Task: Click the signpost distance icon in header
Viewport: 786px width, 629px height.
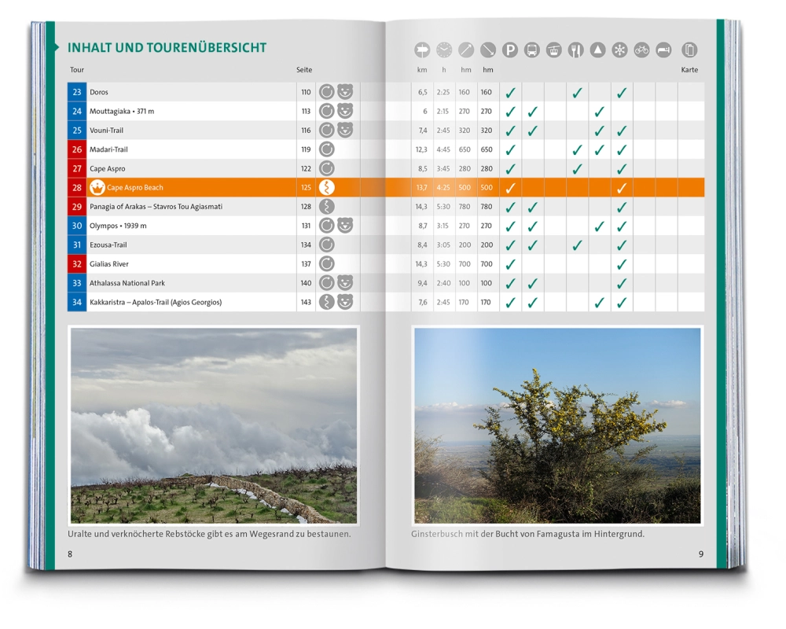Action: point(423,50)
